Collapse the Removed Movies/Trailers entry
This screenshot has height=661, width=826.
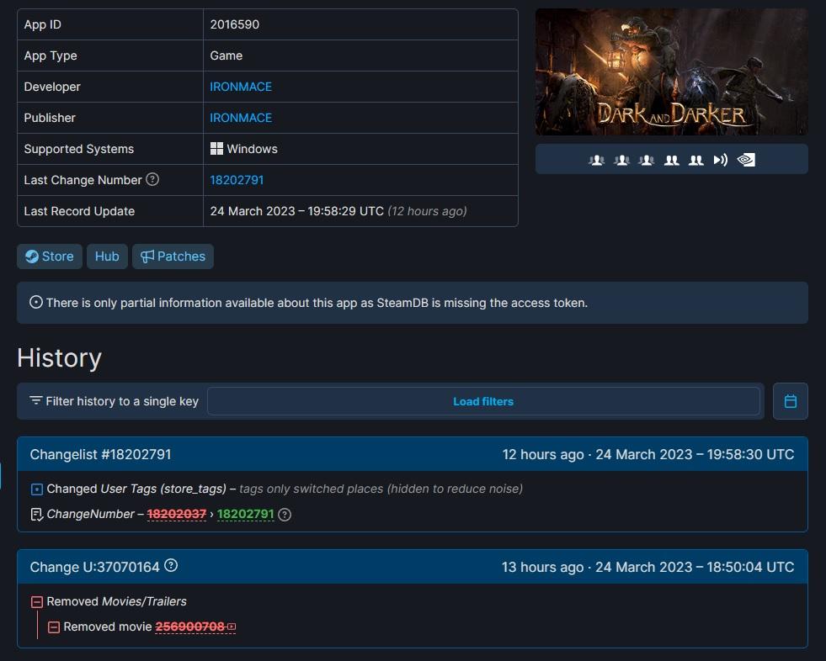(x=36, y=601)
